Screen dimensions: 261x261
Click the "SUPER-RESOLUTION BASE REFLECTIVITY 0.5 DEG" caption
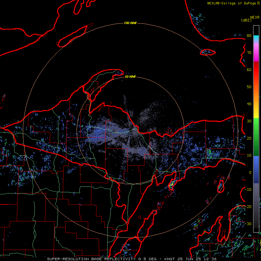click(102, 259)
